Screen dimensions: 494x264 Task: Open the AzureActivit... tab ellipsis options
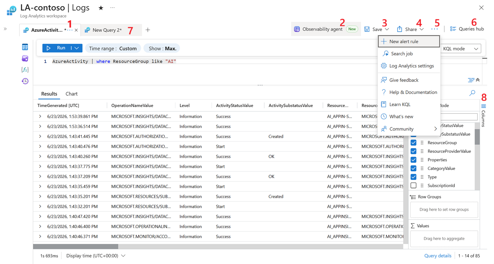pos(70,30)
